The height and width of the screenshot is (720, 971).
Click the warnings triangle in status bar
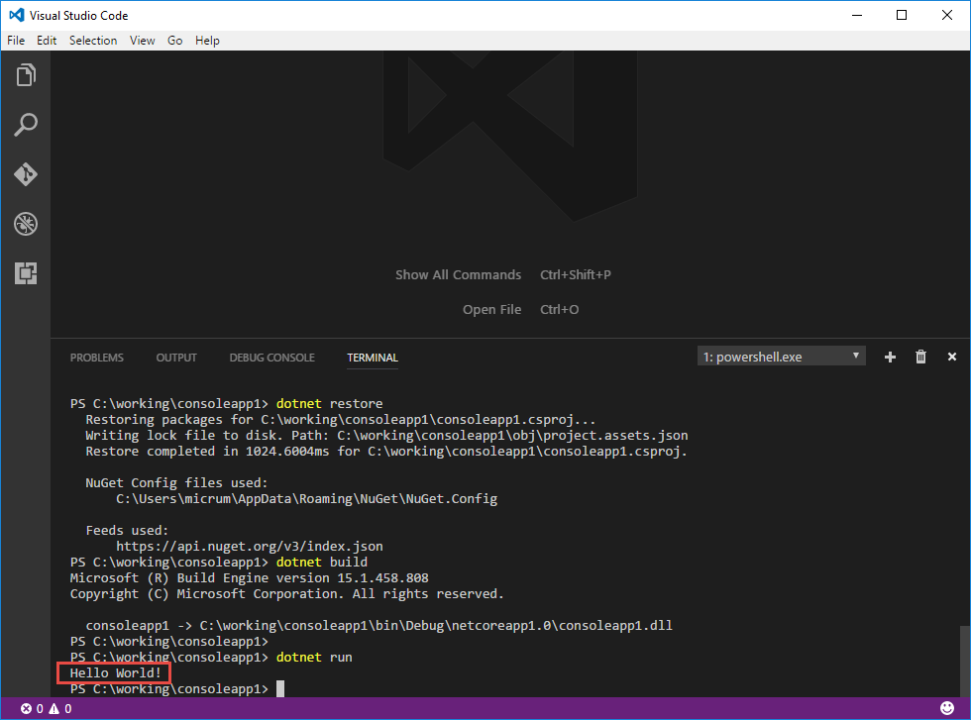[54, 708]
